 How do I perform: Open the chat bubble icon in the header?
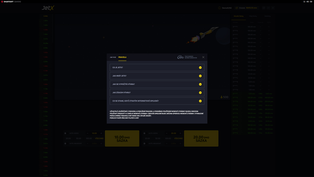tap(264, 8)
